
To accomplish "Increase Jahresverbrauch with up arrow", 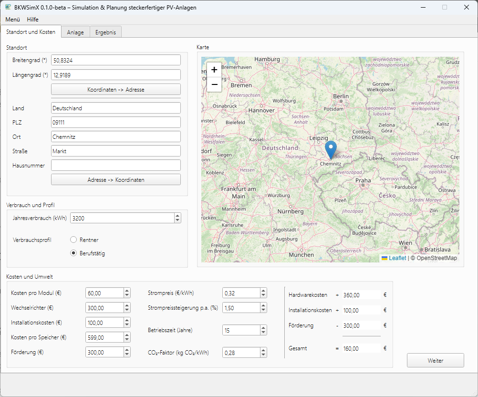I will [177, 216].
